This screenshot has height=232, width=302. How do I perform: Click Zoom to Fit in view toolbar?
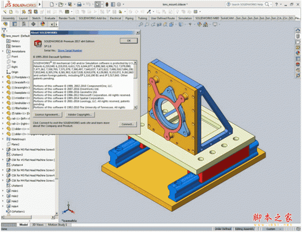pos(141,25)
